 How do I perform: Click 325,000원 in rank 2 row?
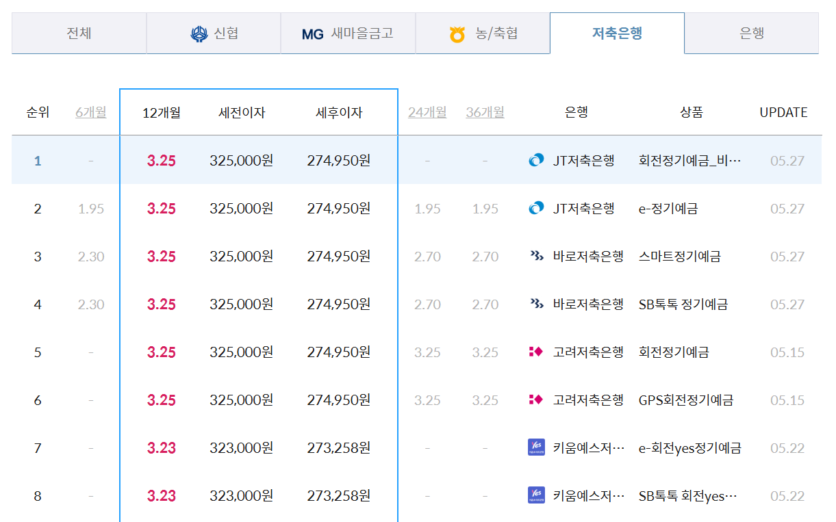242,208
